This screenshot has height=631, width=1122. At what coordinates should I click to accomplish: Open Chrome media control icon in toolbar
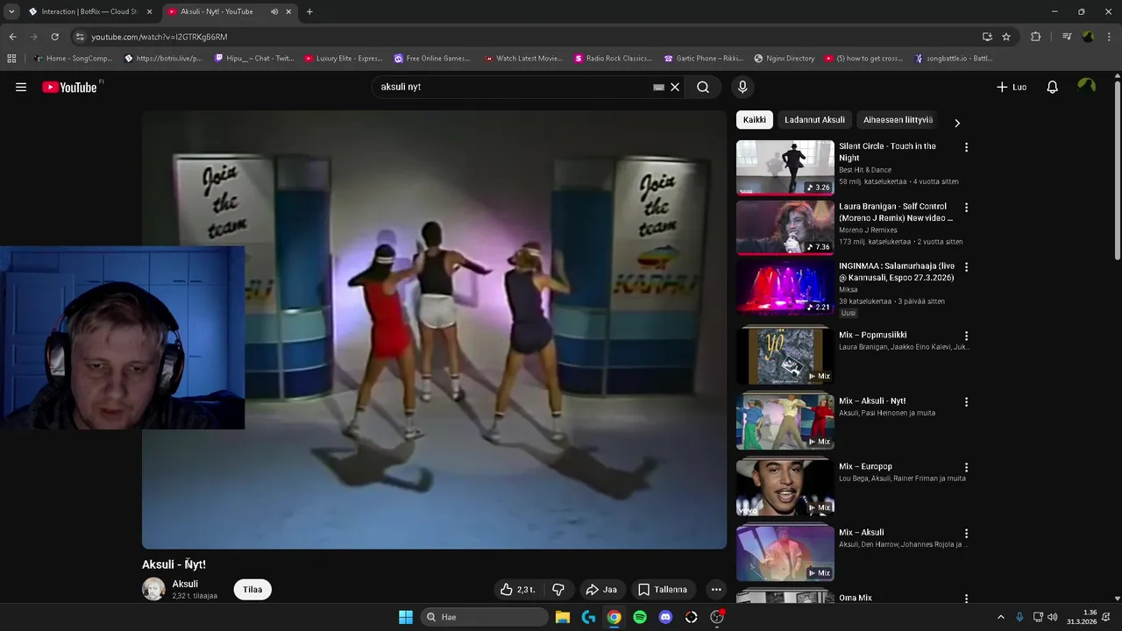(1067, 37)
